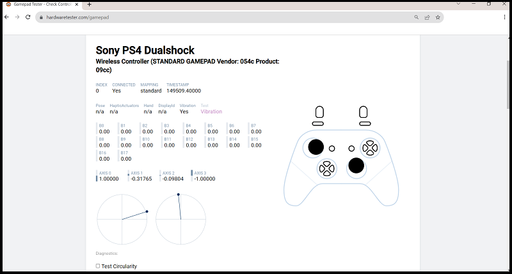
Task: Bookmark this page with the star icon
Action: click(438, 17)
